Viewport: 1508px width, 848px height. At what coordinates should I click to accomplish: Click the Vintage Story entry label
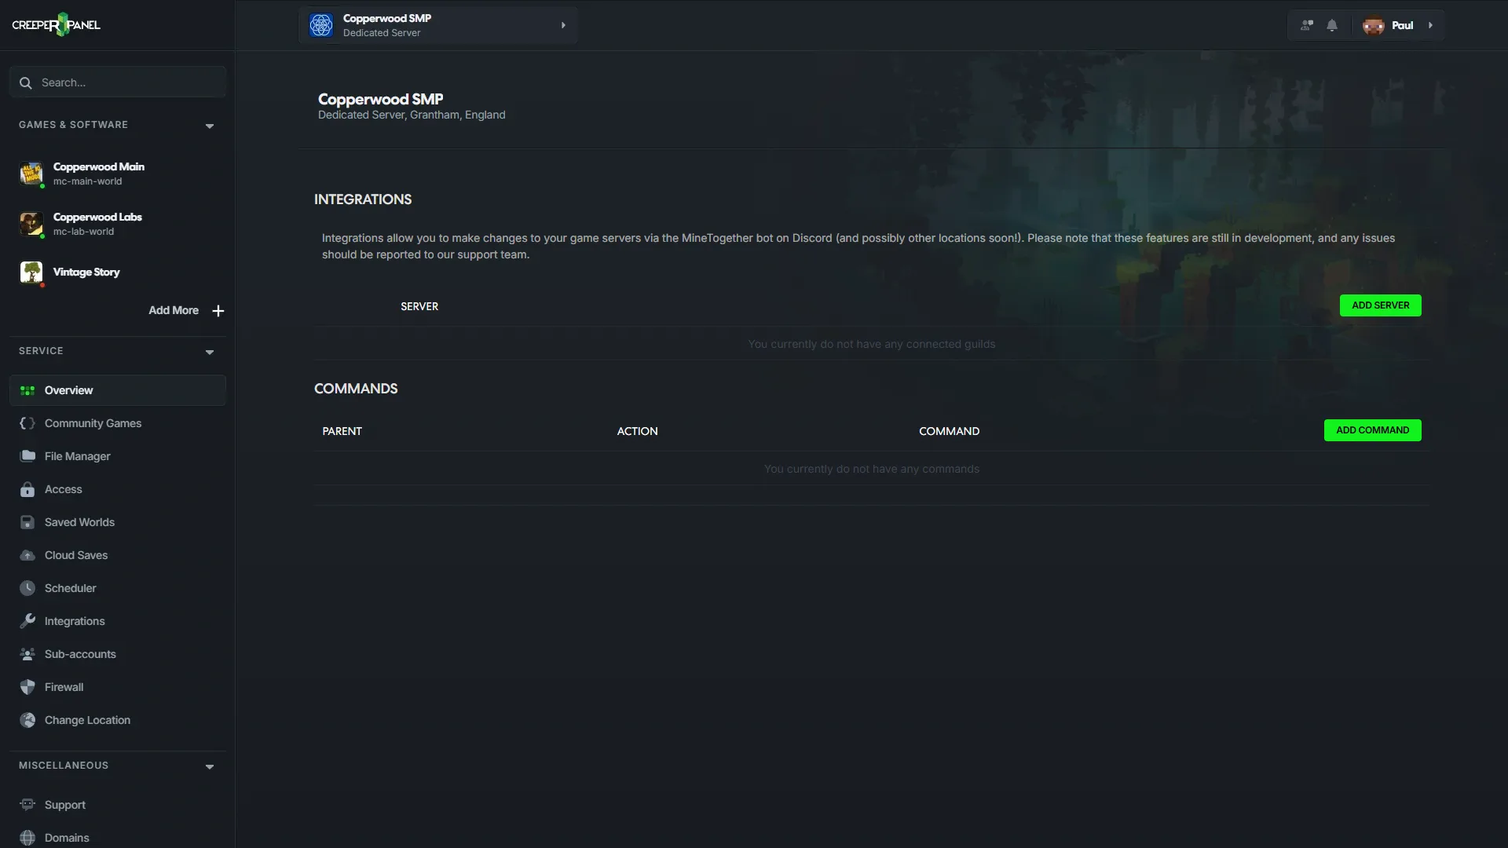86,272
